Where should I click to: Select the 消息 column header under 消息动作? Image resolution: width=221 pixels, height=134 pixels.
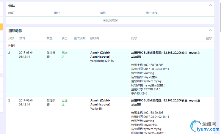(x=134, y=38)
